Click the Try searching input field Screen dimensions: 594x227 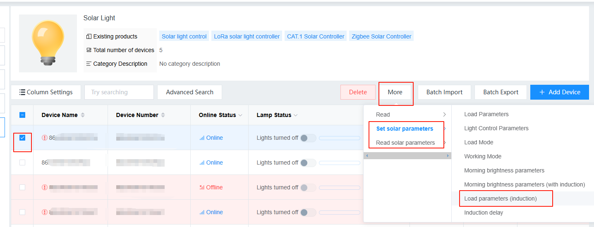[x=119, y=92]
